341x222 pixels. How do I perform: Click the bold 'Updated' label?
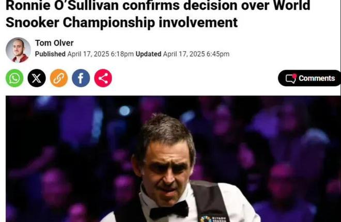[148, 54]
